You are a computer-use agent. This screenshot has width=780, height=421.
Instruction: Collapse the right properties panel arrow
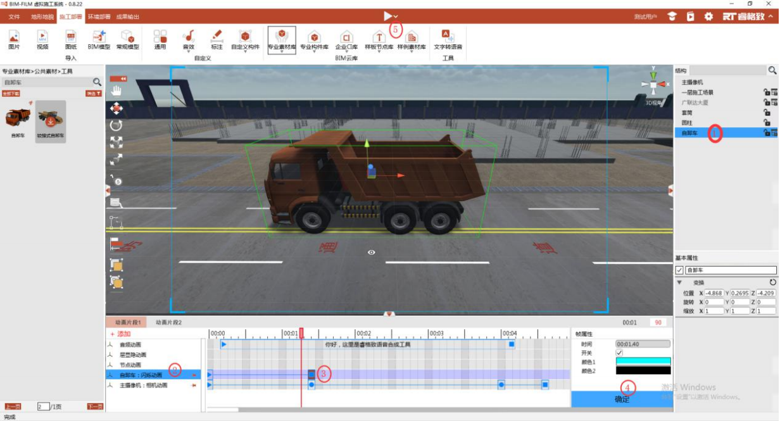pyautogui.click(x=670, y=190)
